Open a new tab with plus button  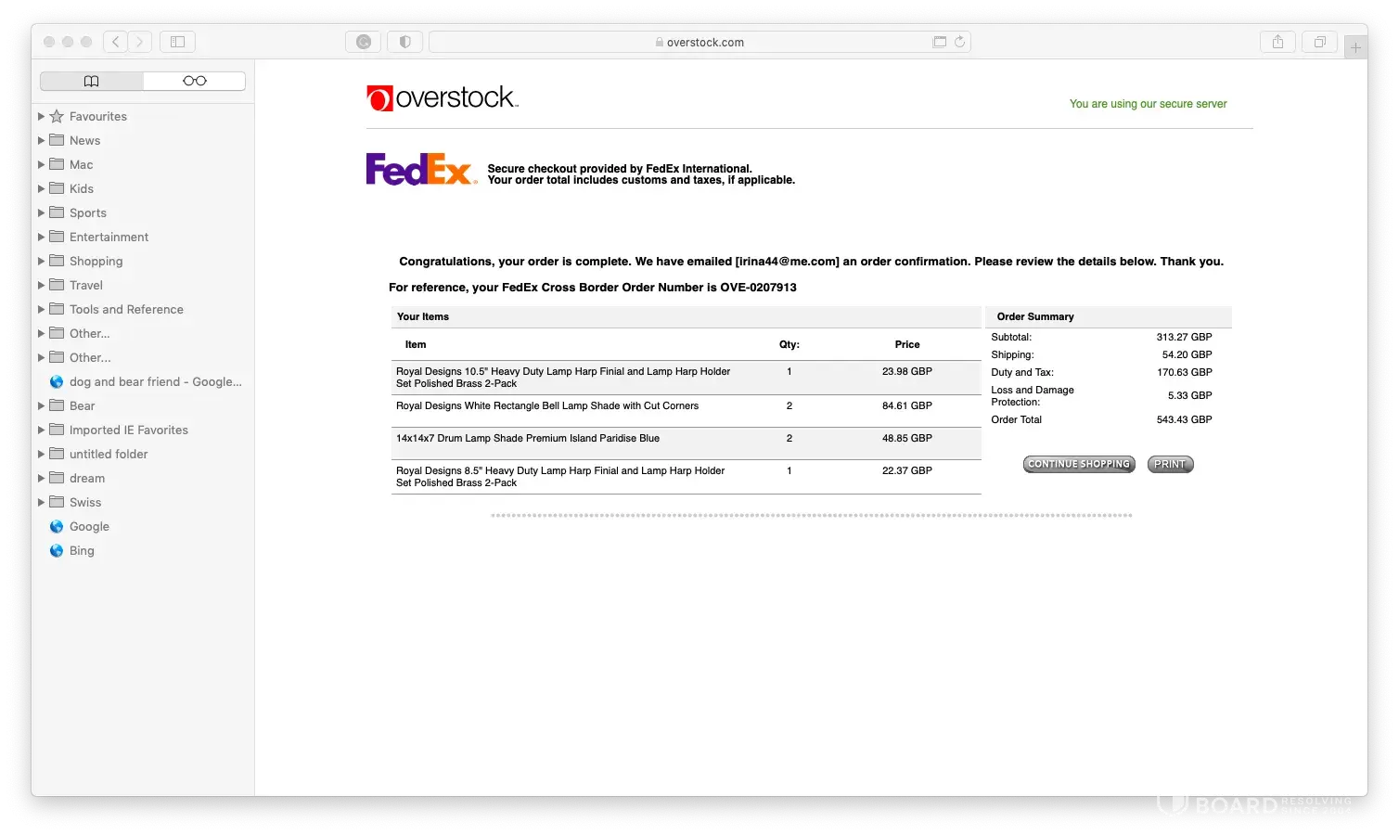(1355, 47)
